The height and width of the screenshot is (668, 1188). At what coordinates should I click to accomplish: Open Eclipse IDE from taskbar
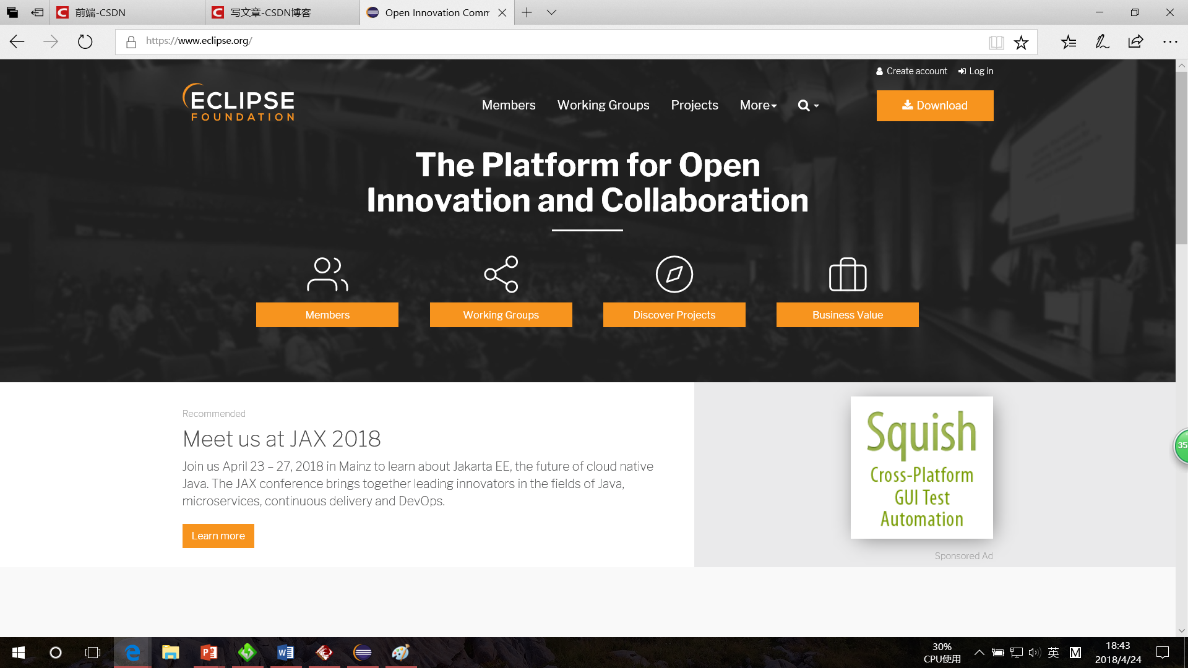pyautogui.click(x=363, y=653)
